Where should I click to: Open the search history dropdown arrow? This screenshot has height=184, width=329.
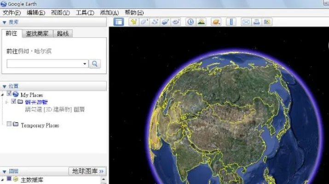tap(85, 64)
